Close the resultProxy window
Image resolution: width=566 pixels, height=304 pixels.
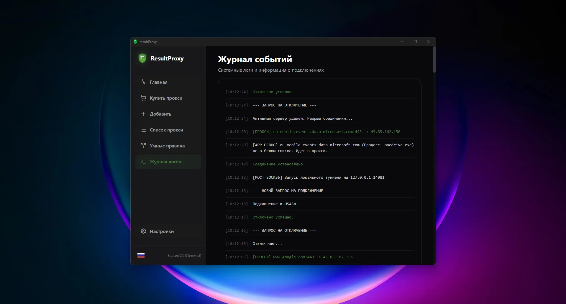429,42
